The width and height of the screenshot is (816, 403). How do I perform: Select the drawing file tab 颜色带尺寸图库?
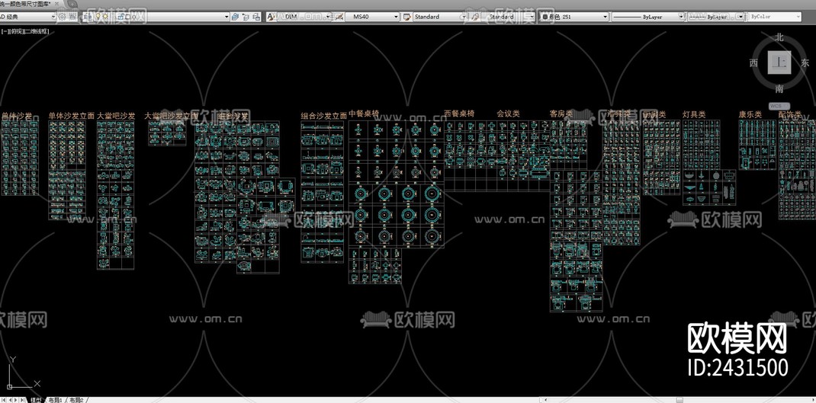[25, 4]
